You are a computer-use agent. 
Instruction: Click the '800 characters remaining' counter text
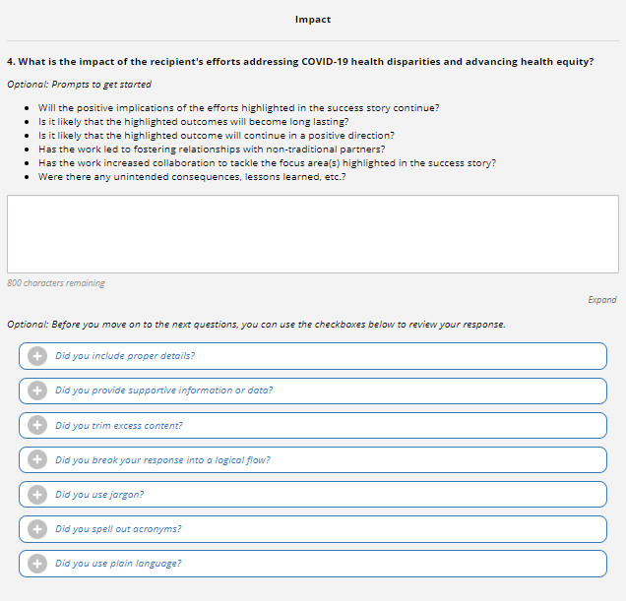click(x=56, y=283)
